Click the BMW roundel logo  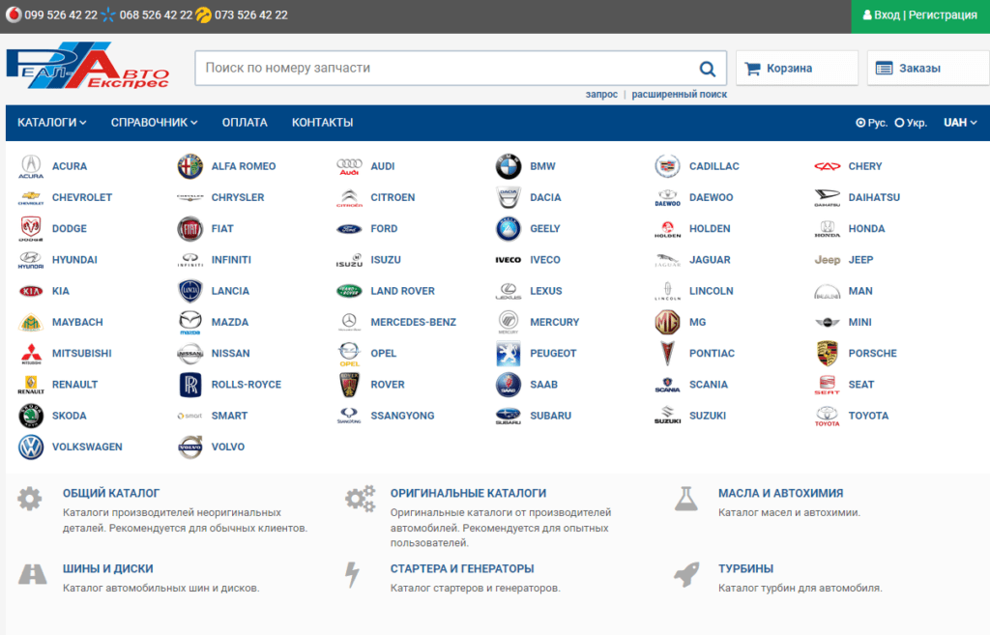(509, 166)
